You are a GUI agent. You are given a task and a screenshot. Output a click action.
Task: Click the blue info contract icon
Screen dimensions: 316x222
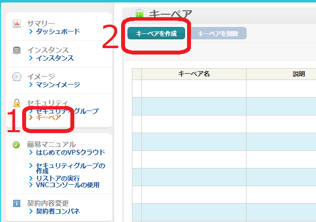click(x=17, y=203)
